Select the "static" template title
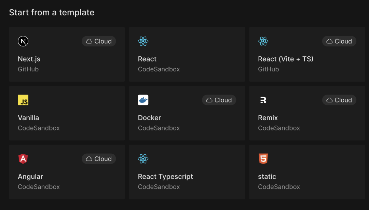 click(267, 177)
